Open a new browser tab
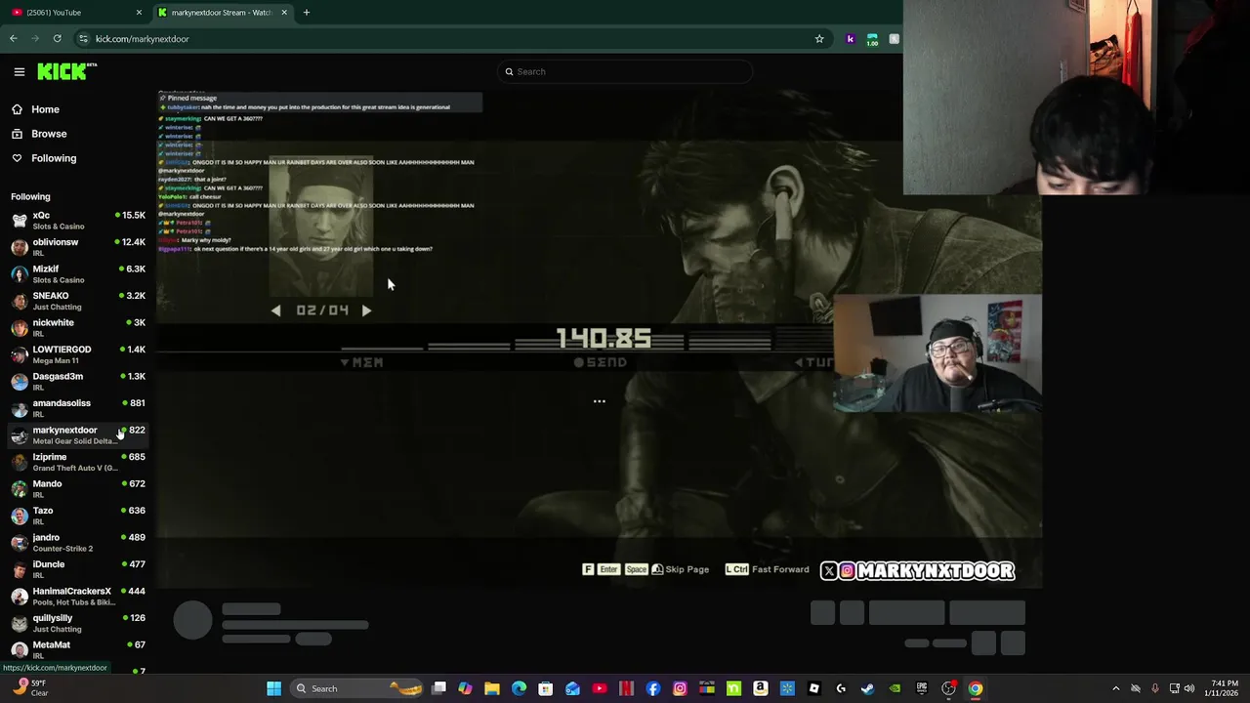 pos(307,12)
